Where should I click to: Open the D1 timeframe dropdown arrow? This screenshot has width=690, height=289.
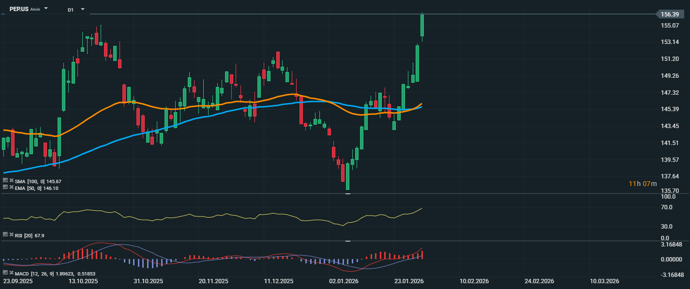tap(83, 9)
